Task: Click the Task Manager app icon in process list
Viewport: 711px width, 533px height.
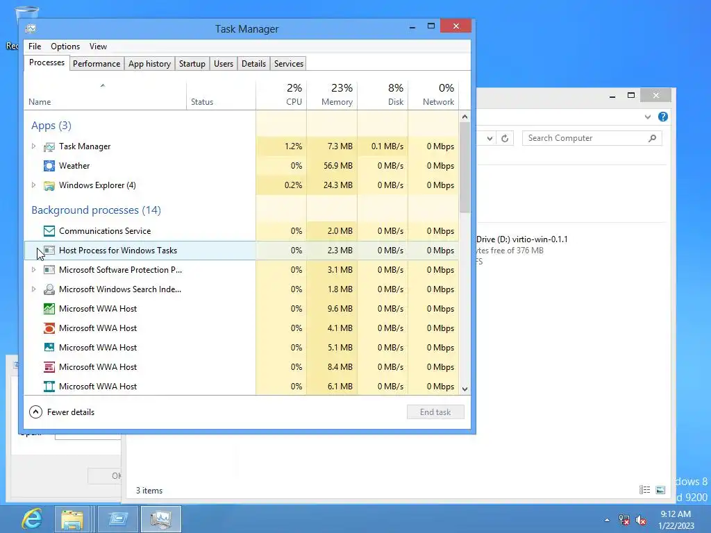Action: coord(49,146)
